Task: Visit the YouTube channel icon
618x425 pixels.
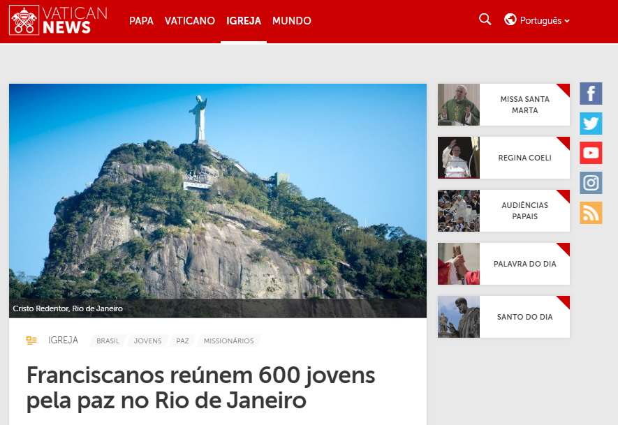Action: (591, 153)
